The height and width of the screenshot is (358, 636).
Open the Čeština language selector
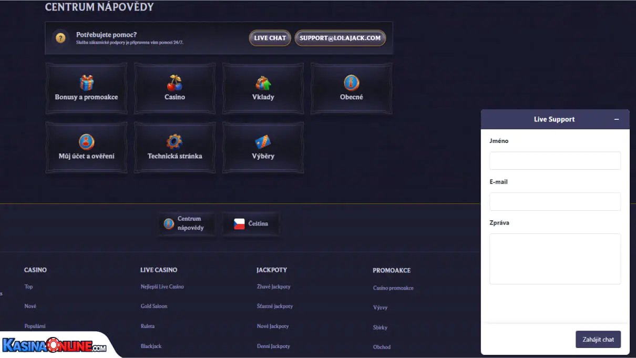(251, 224)
